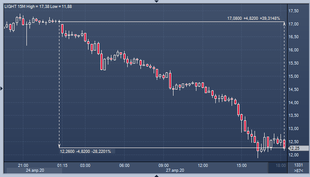Click the current price marker 12,25
Viewport: 310px width, 177px height.
tap(294, 148)
